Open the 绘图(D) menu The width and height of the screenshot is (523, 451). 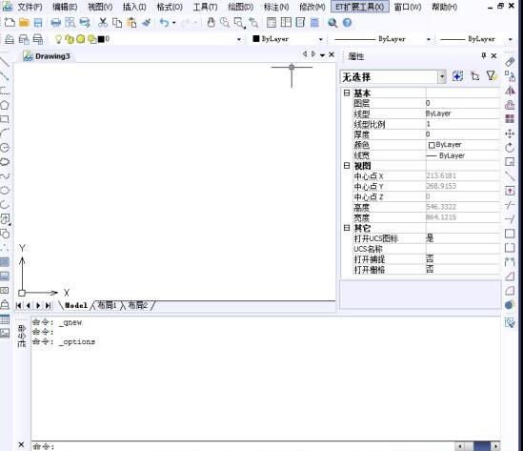tap(240, 7)
